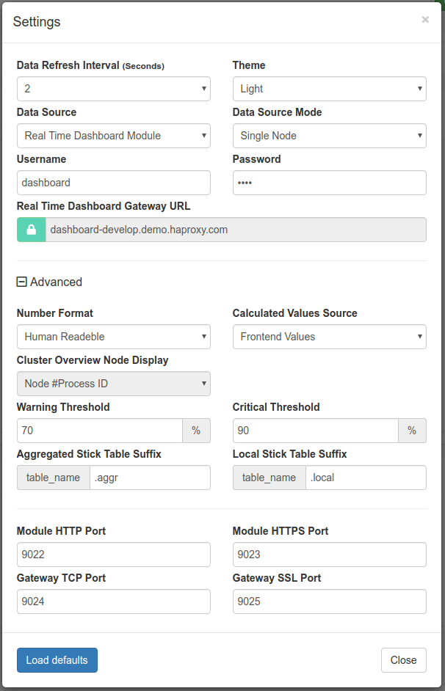
Task: Click the disabled Cluster Overview Node Display selector
Action: [x=113, y=384]
